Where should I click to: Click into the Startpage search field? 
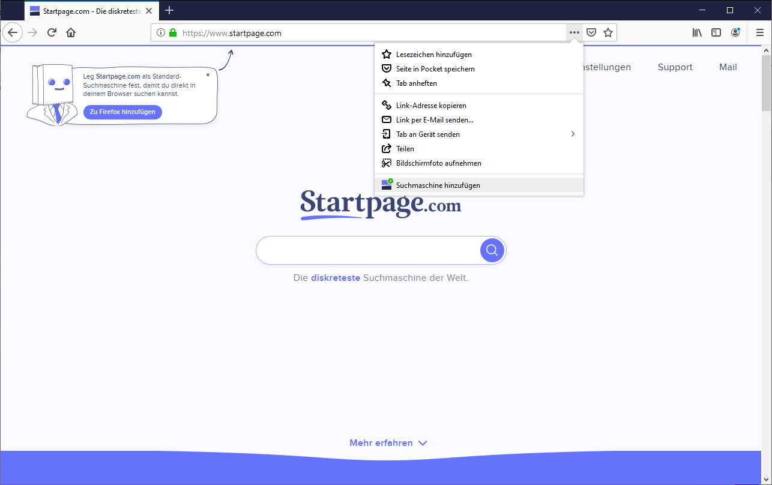368,250
